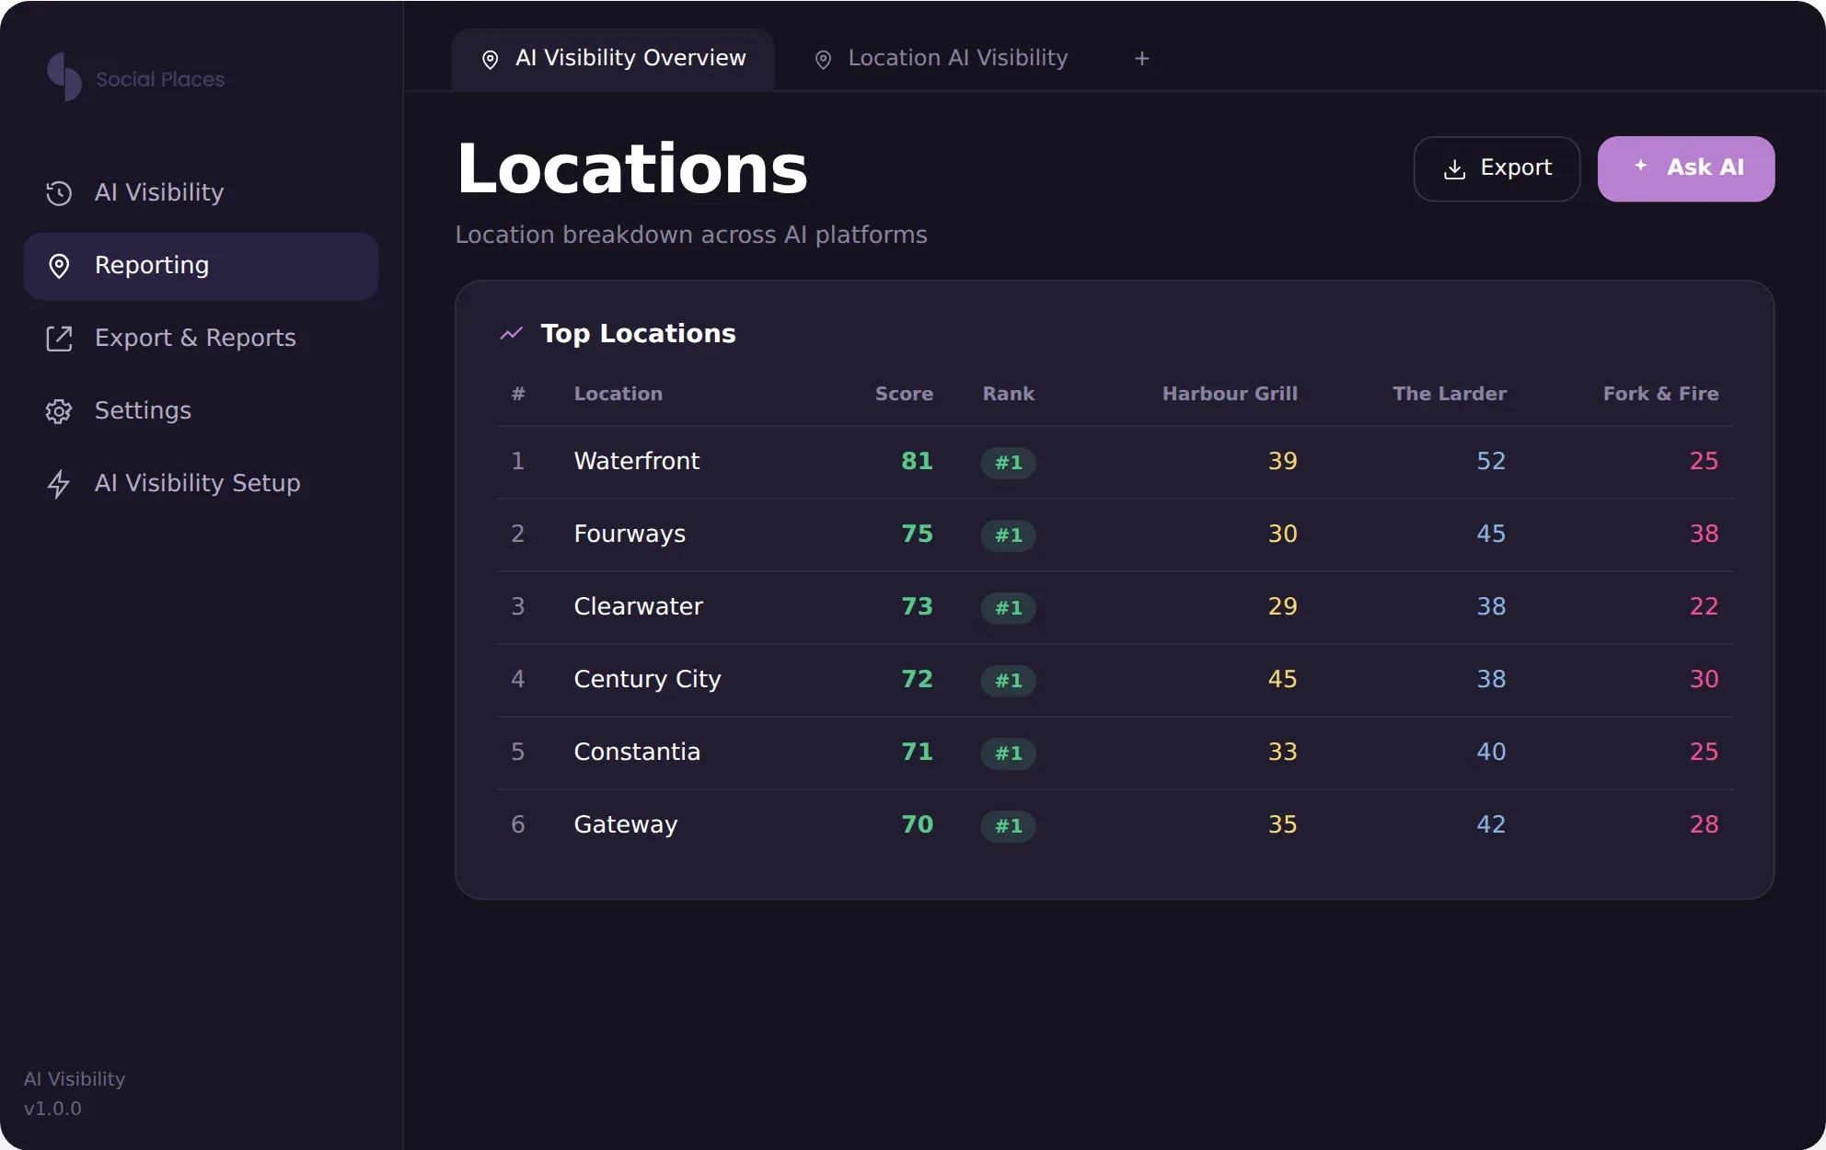Click the Ask AI button

tap(1686, 169)
